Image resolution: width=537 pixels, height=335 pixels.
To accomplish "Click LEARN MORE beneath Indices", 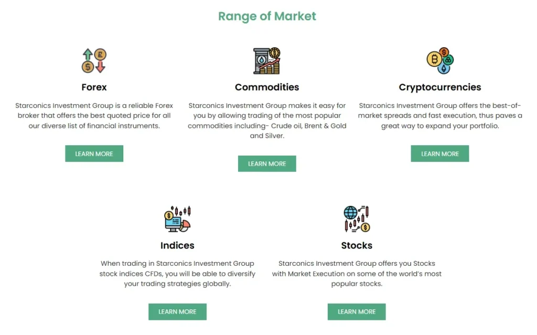I will pyautogui.click(x=177, y=311).
